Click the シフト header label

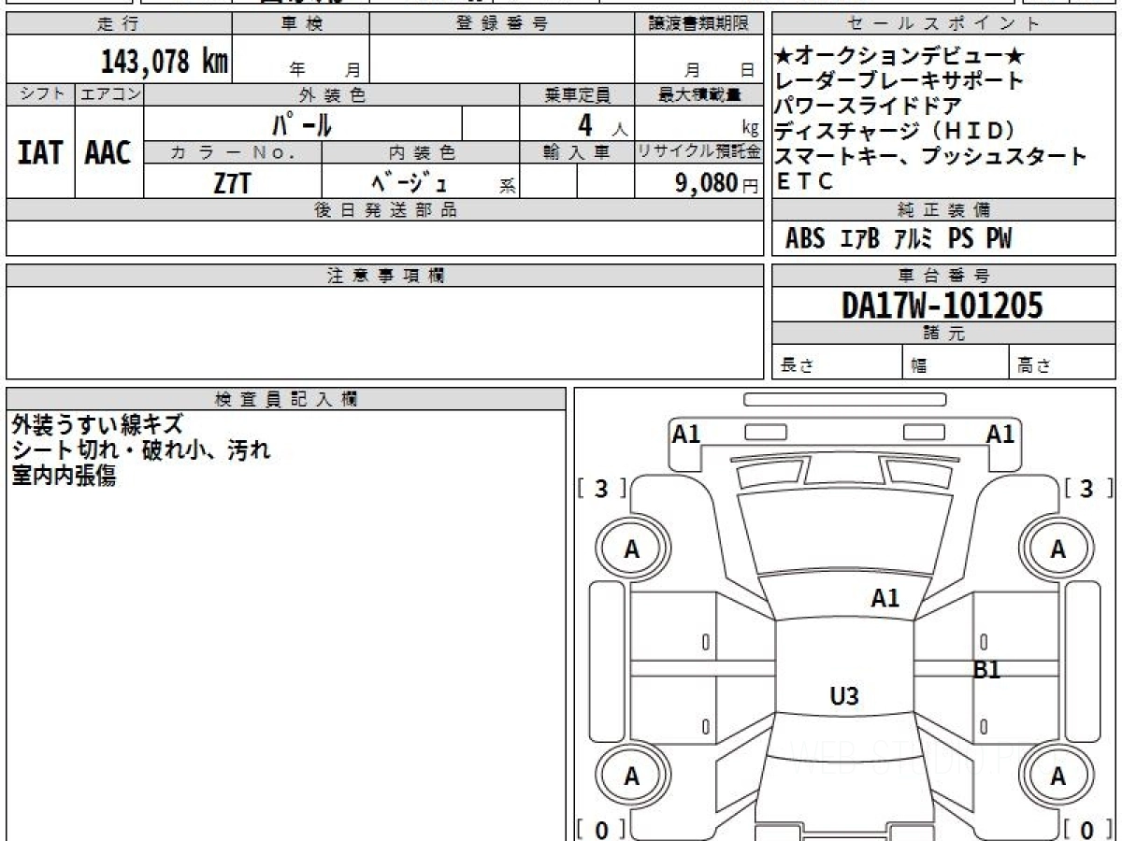point(40,94)
